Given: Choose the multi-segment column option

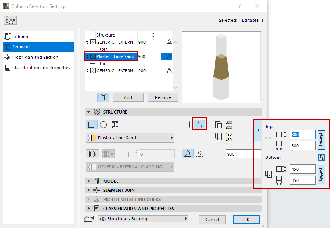Looking at the screenshot, I should tap(103, 97).
